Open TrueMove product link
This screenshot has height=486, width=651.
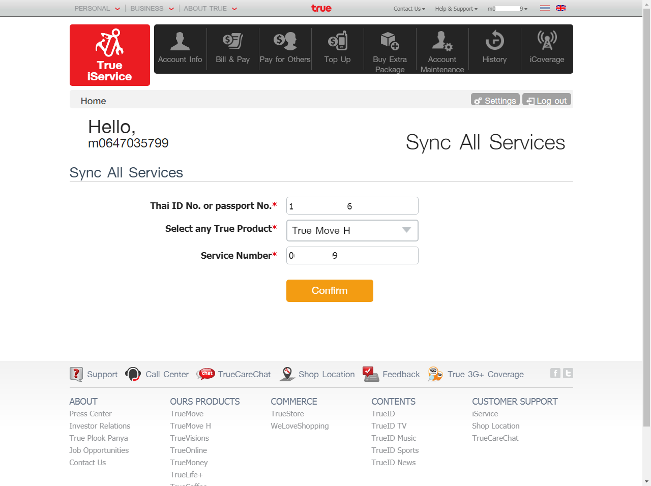tap(187, 414)
